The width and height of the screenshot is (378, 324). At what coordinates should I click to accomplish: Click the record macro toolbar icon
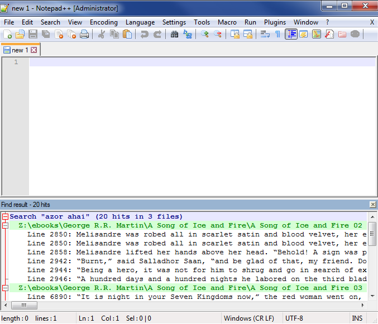pyautogui.click(x=355, y=34)
